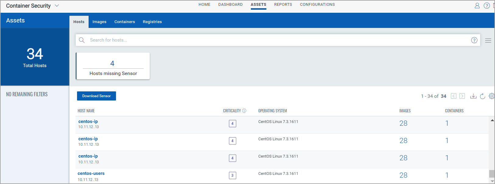Open the user account icon
The height and width of the screenshot is (184, 495).
click(x=477, y=5)
